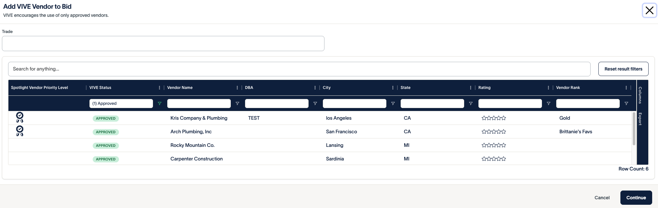Click the Continue button

636,198
